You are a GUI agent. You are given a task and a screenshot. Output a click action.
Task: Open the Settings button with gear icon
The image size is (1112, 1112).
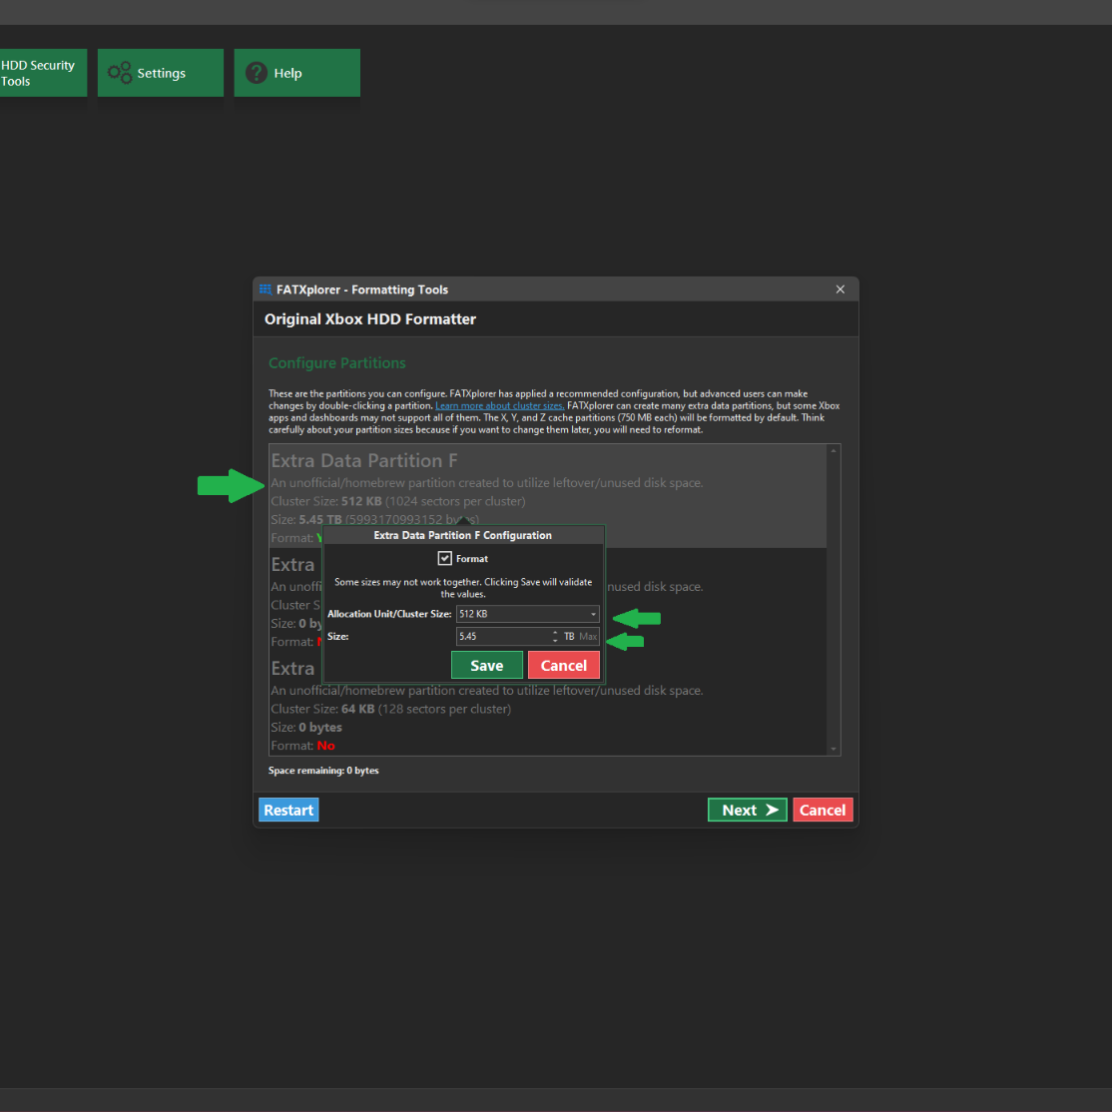tap(161, 72)
